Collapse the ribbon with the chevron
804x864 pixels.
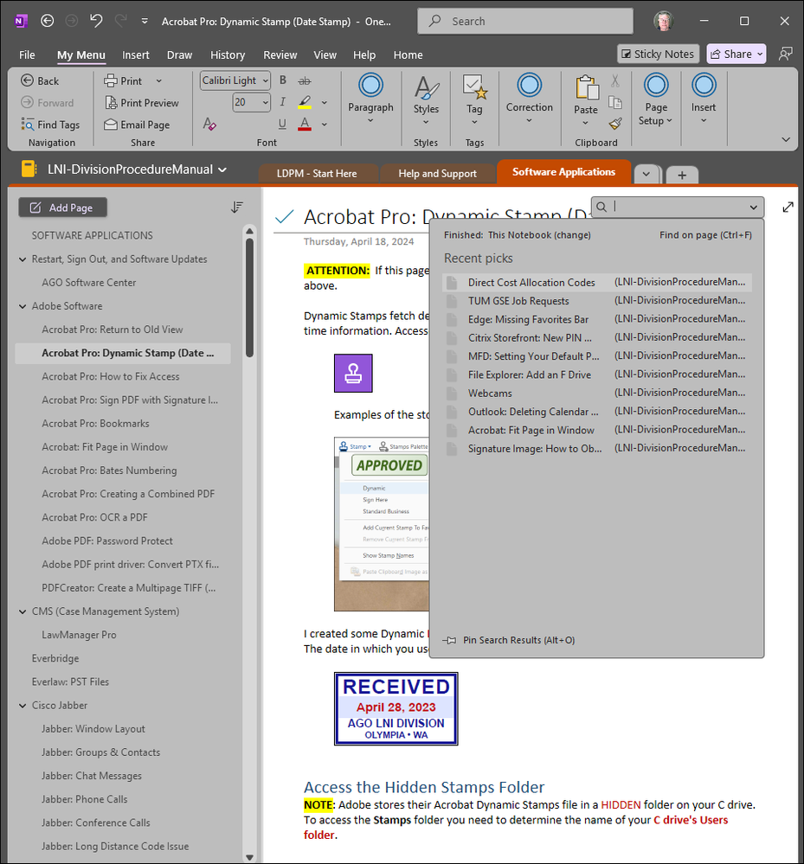(786, 139)
